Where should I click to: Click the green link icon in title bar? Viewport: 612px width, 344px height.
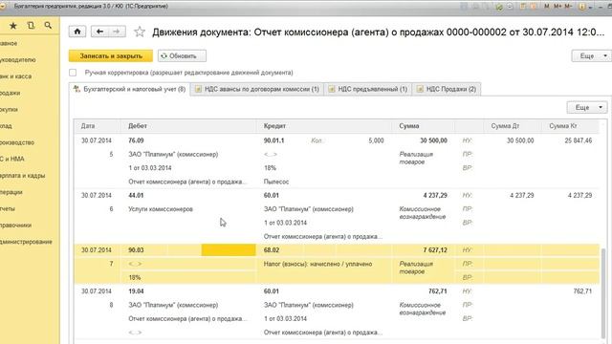tap(499, 7)
